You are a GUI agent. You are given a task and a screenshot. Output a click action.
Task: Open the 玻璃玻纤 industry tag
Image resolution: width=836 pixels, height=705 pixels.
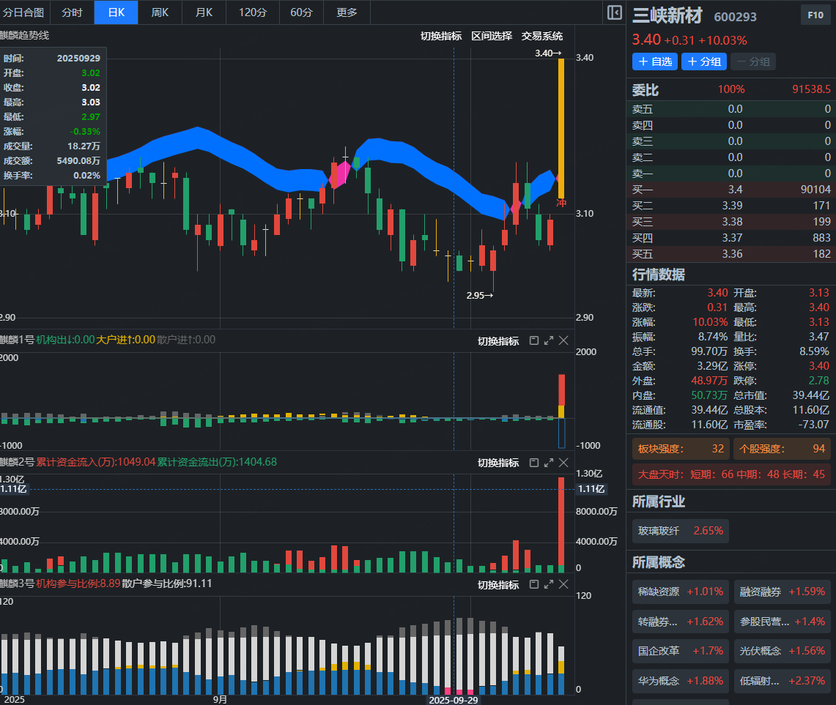[681, 531]
